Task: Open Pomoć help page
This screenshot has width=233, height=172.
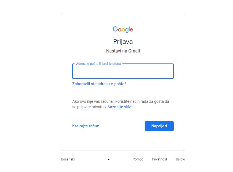Action: pos(138,159)
